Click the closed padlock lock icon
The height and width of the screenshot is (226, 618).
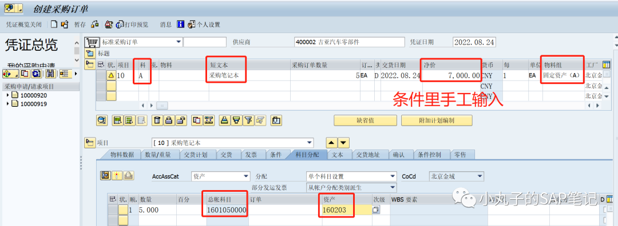(x=169, y=120)
